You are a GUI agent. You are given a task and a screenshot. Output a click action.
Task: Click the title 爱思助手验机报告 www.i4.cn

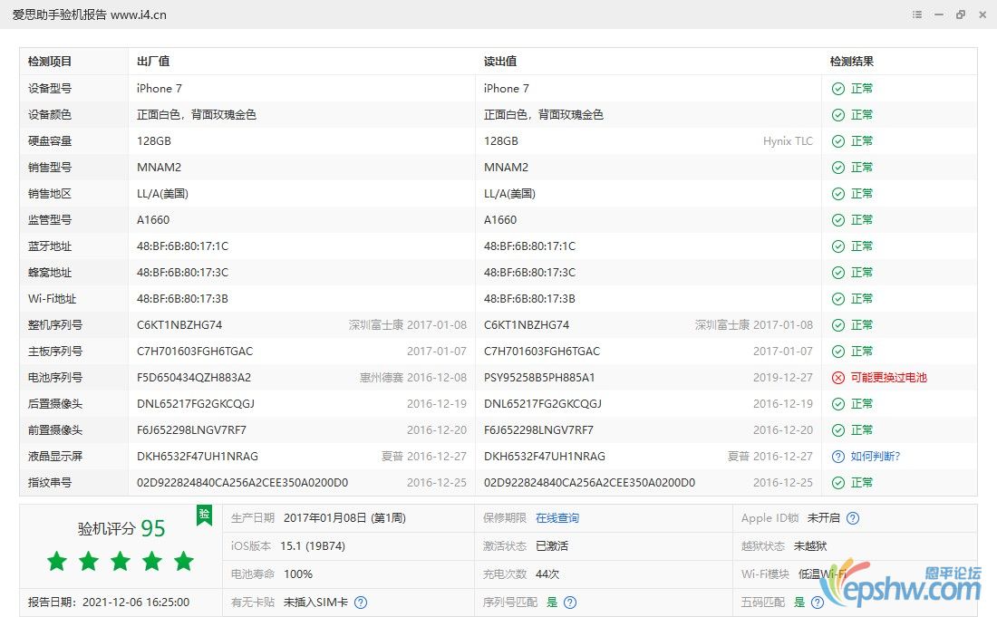pos(90,14)
